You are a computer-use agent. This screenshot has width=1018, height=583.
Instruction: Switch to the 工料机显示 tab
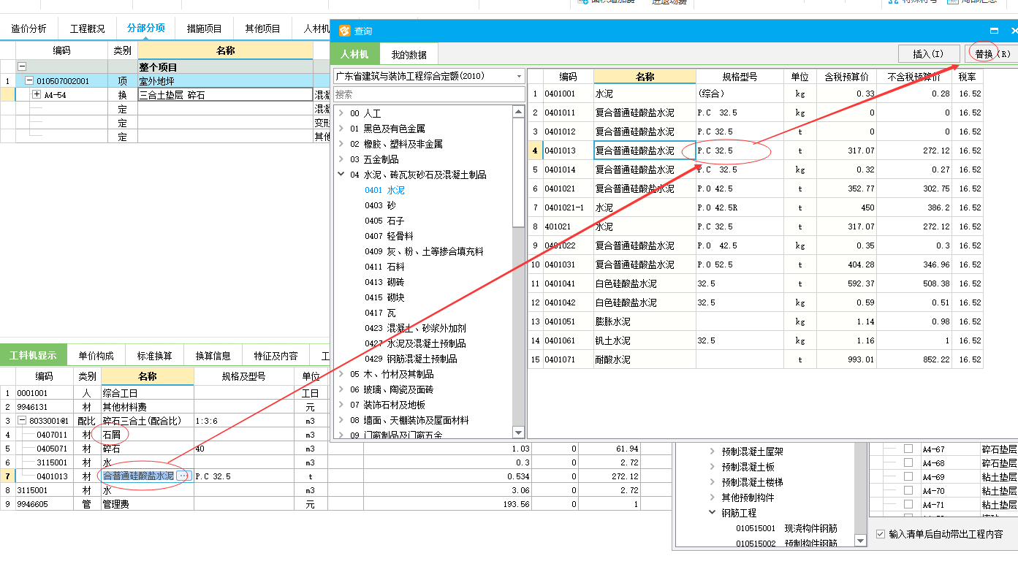click(x=33, y=356)
